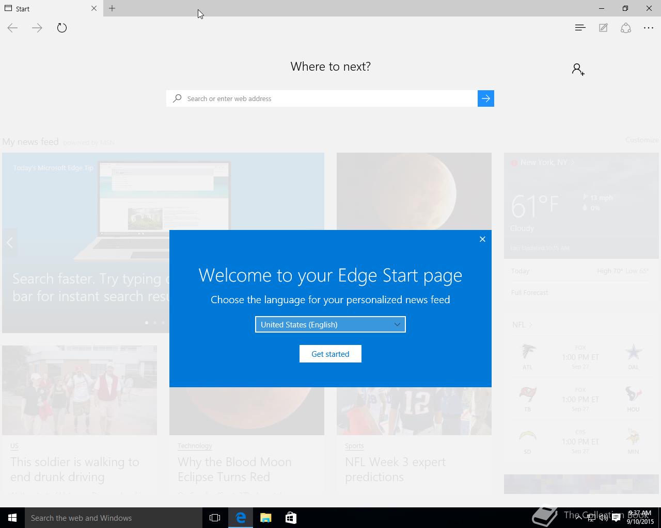Click the US category label

[x=14, y=445]
